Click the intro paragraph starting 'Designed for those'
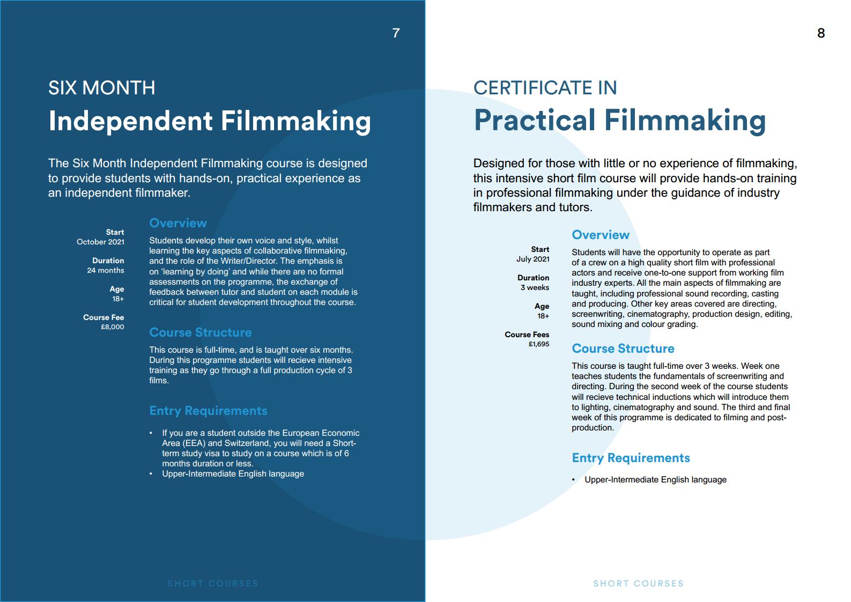This screenshot has width=851, height=602. [635, 185]
